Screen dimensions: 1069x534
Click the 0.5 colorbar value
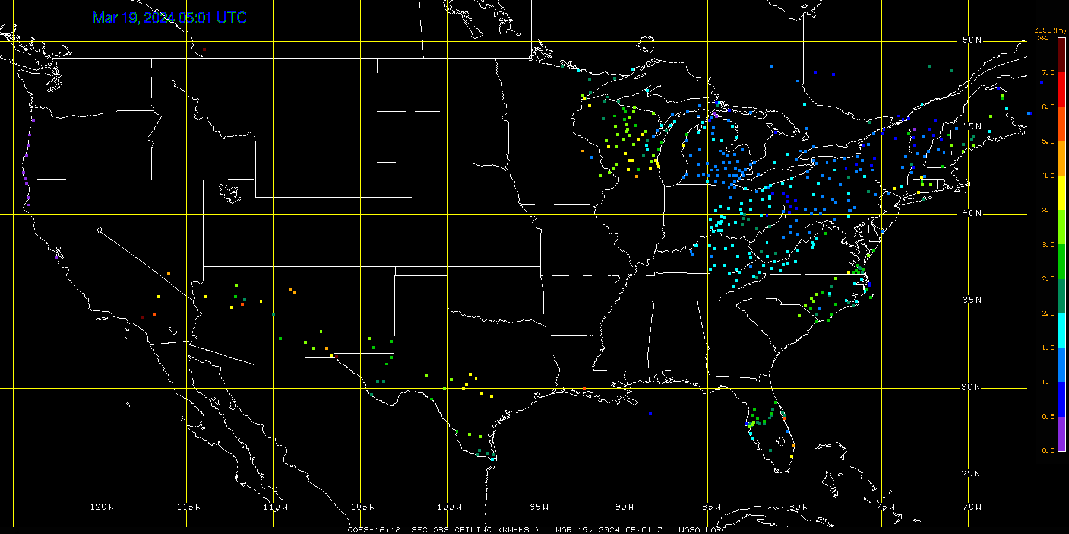point(1048,417)
